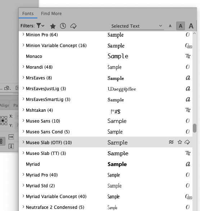Click the Sample preview for Museo Slab (TT)
This screenshot has width=200, height=211.
pyautogui.click(x=118, y=153)
